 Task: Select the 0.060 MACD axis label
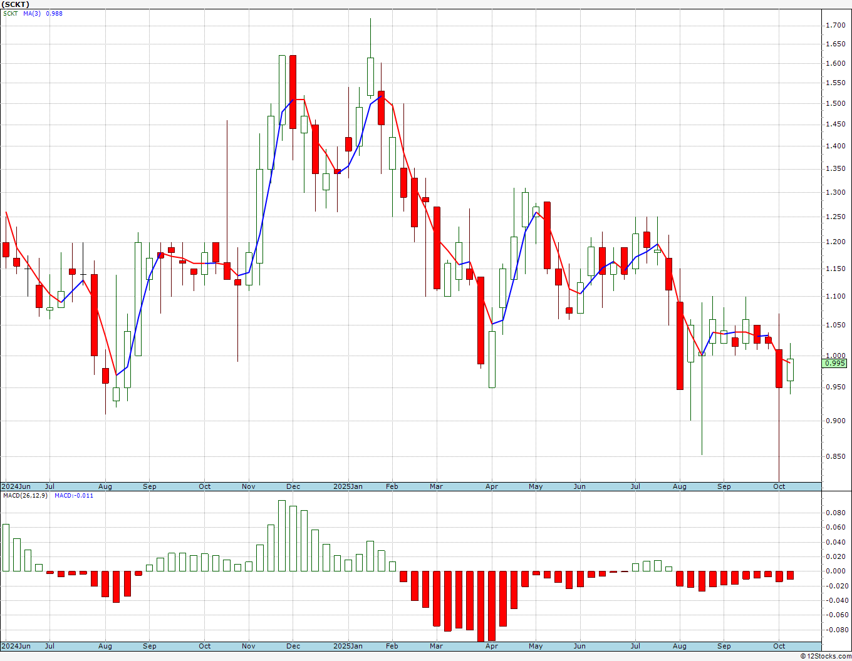point(837,528)
